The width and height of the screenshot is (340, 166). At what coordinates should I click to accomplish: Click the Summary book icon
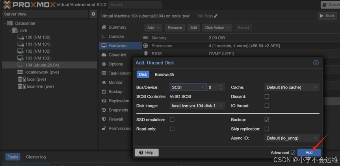[x=104, y=27]
